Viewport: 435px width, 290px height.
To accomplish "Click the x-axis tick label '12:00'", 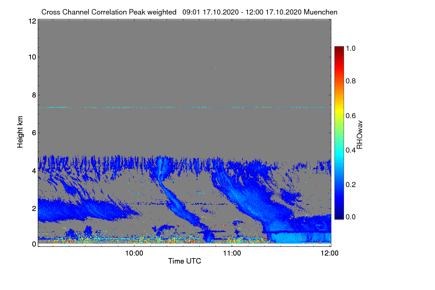I will coord(330,253).
